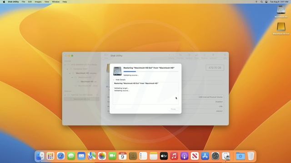This screenshot has width=291, height=163.
Task: Open Maps from the Dock
Action: [x=92, y=156]
